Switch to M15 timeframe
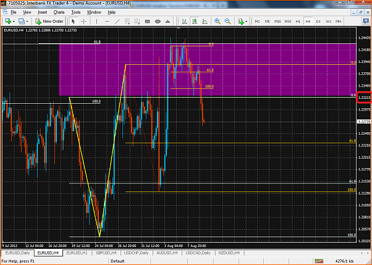 click(x=277, y=22)
